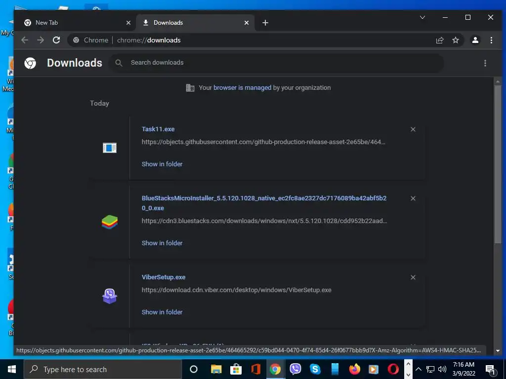Viewport: 506px width, 379px height.
Task: Go back with the back arrow
Action: coord(25,40)
